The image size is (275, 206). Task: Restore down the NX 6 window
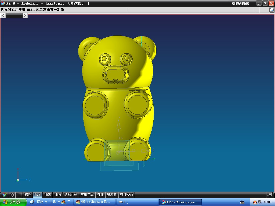pyautogui.click(x=265, y=3)
